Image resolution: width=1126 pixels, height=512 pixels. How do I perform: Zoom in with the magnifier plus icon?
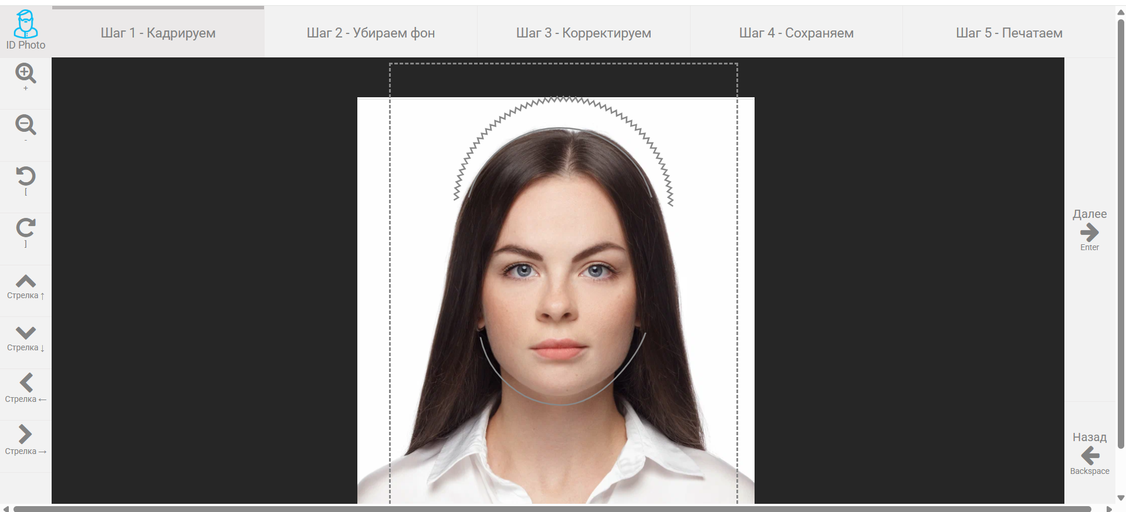coord(25,74)
